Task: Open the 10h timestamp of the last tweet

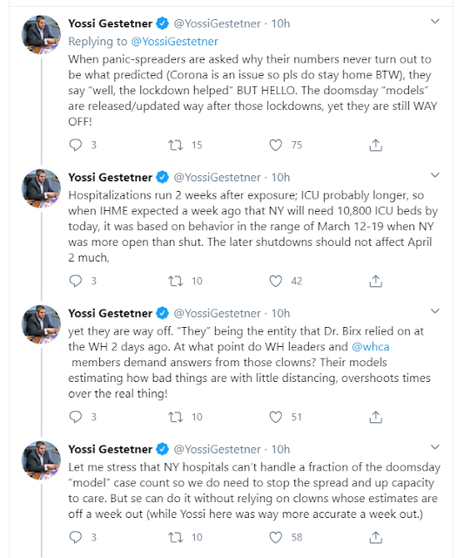Action: pyautogui.click(x=280, y=449)
